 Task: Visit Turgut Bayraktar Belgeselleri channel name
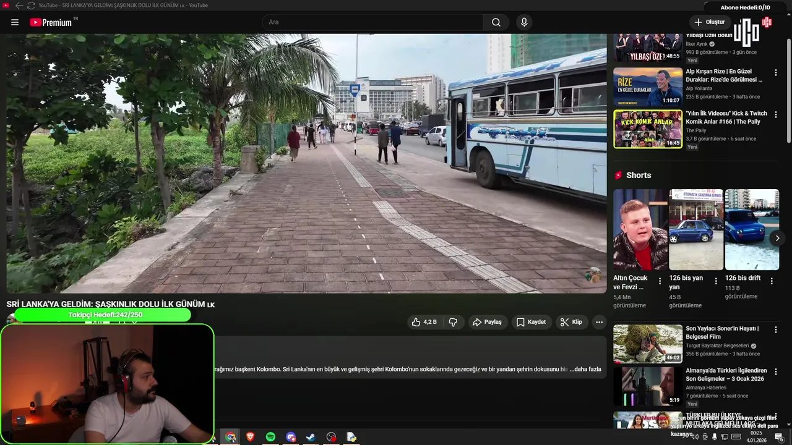point(717,345)
